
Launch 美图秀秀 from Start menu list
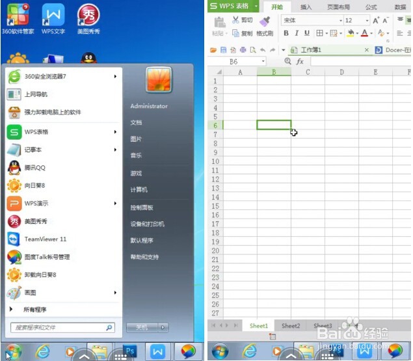pyautogui.click(x=62, y=221)
